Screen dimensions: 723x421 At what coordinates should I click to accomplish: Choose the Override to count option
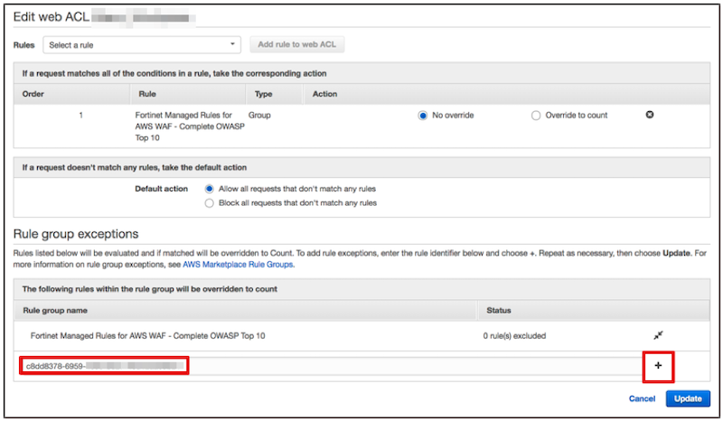pyautogui.click(x=536, y=116)
